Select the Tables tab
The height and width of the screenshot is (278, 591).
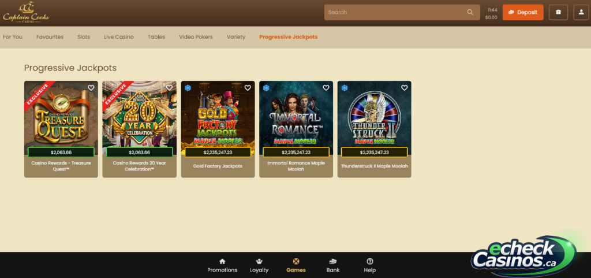coord(156,37)
